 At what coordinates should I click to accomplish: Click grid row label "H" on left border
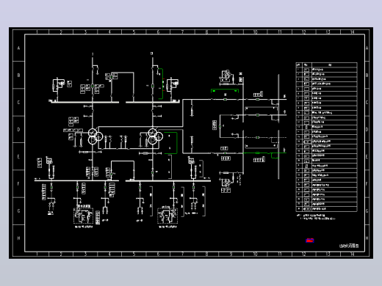[18, 238]
